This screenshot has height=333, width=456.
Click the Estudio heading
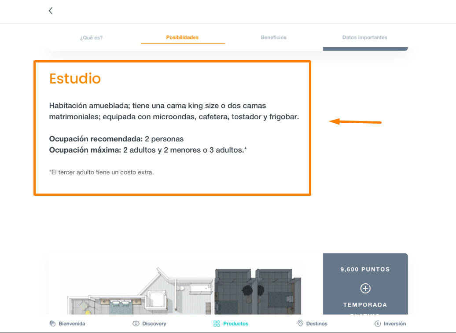[x=75, y=78]
